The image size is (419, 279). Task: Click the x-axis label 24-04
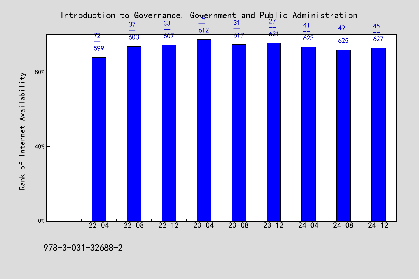coord(308,225)
